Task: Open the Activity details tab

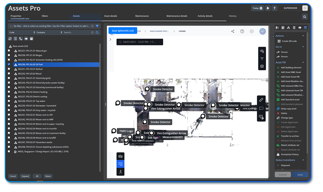Action: point(205,16)
